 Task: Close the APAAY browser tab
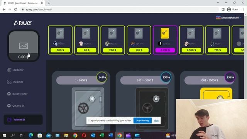click(42, 3)
